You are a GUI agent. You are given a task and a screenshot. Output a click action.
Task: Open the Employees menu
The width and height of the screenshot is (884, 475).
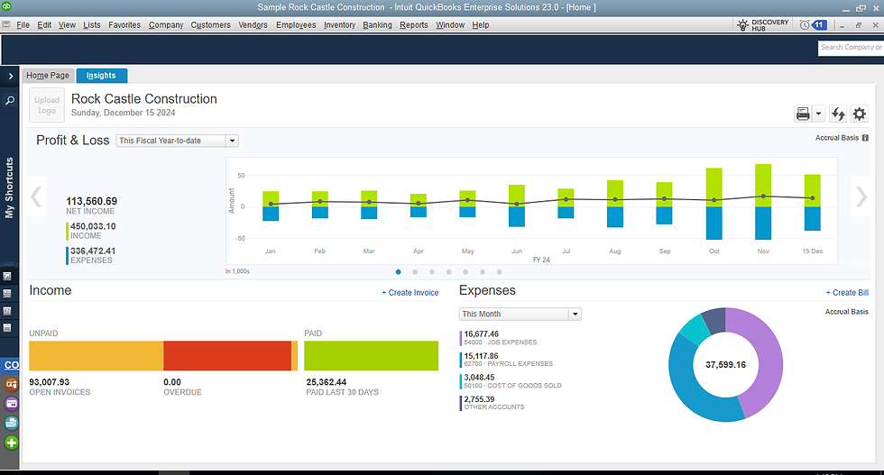coord(296,25)
